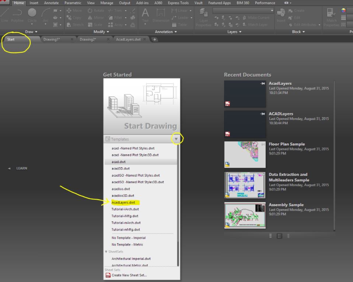Select the Text annotation tool
The width and height of the screenshot is (353, 282).
click(x=145, y=15)
